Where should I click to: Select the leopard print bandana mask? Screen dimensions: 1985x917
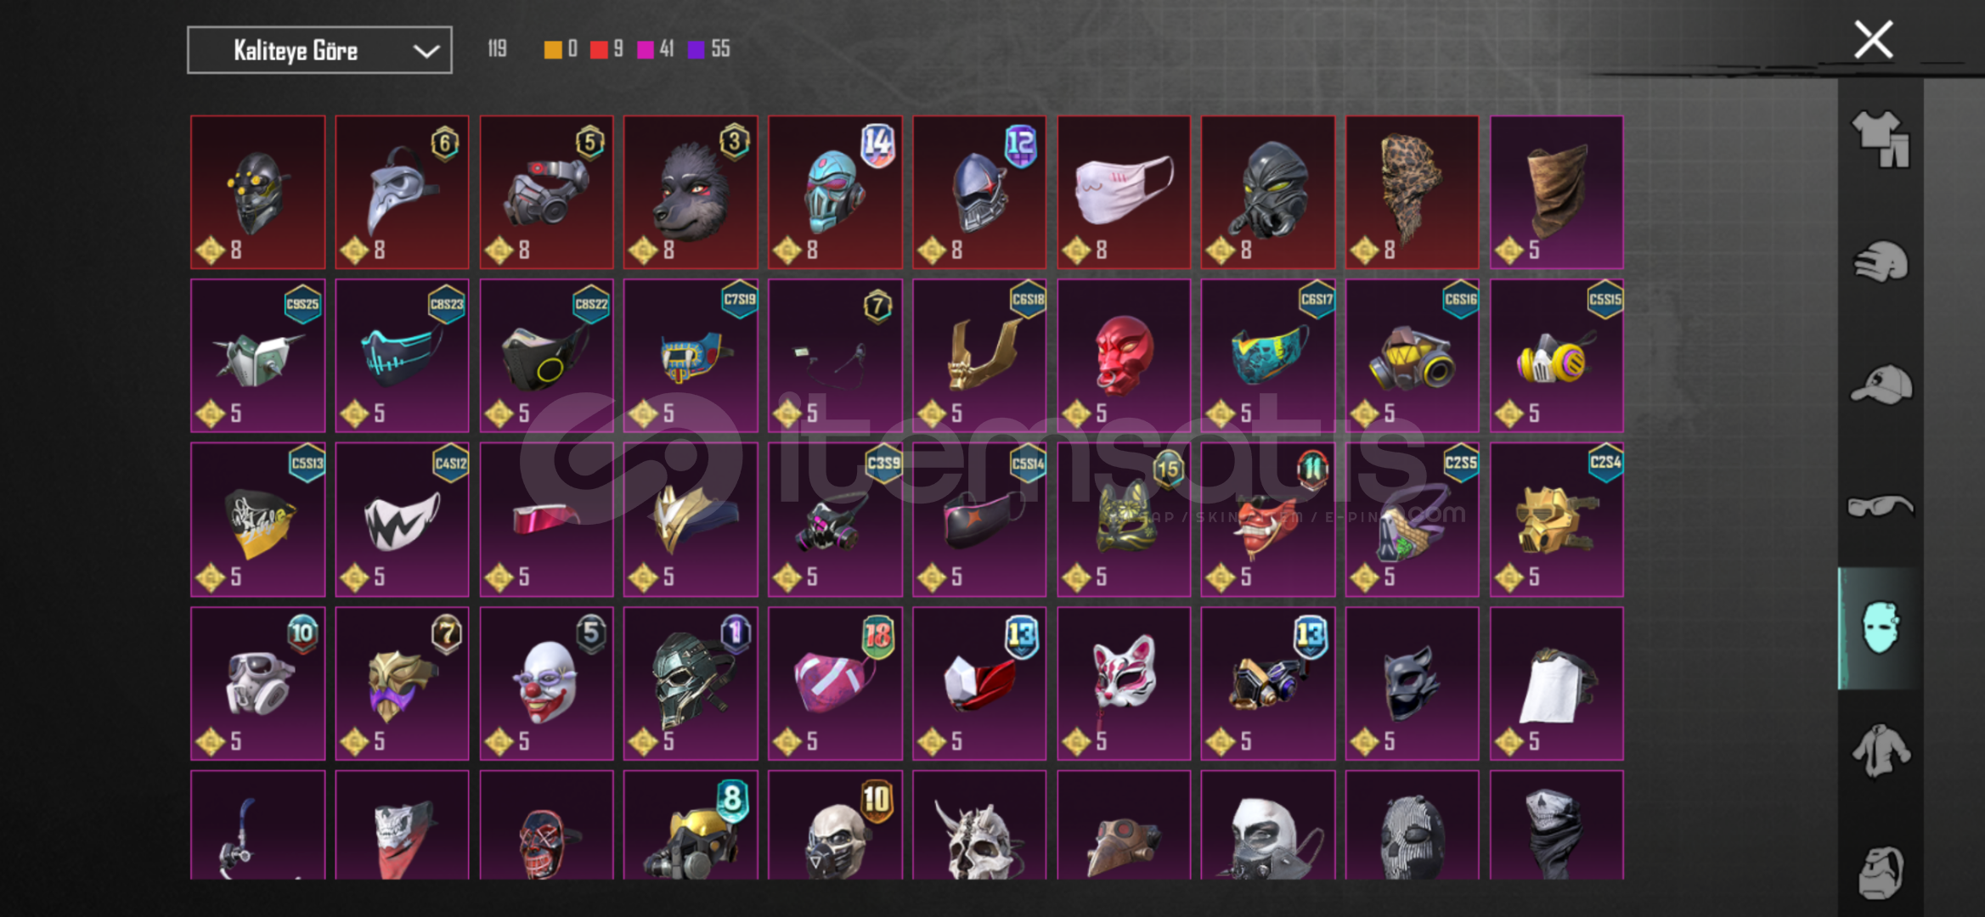pos(1412,192)
